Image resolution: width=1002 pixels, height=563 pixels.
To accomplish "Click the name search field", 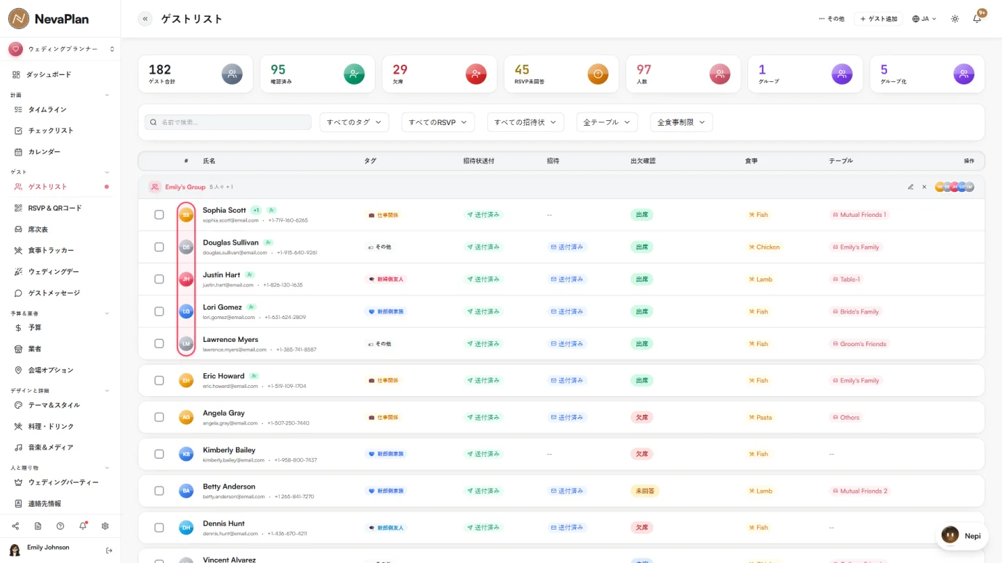I will point(228,122).
